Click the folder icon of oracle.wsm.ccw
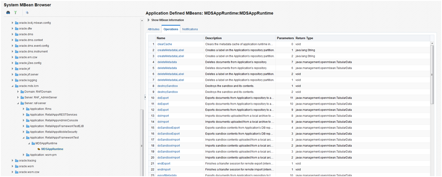 coord(17,172)
